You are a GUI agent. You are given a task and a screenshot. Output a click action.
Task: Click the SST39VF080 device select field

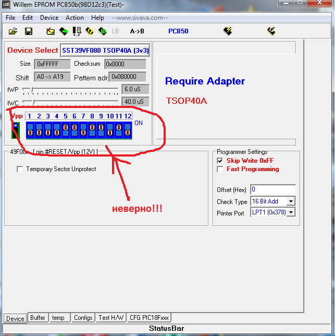coord(105,51)
